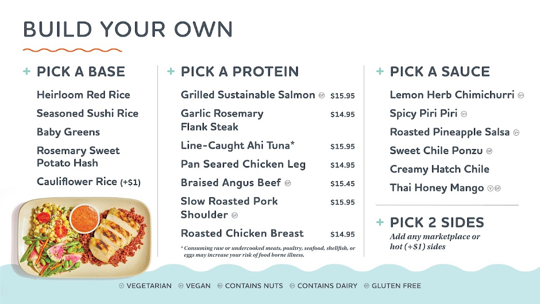
Task: Click the gluten free badge after Sweet Chile Ponzu
Action: (489, 151)
